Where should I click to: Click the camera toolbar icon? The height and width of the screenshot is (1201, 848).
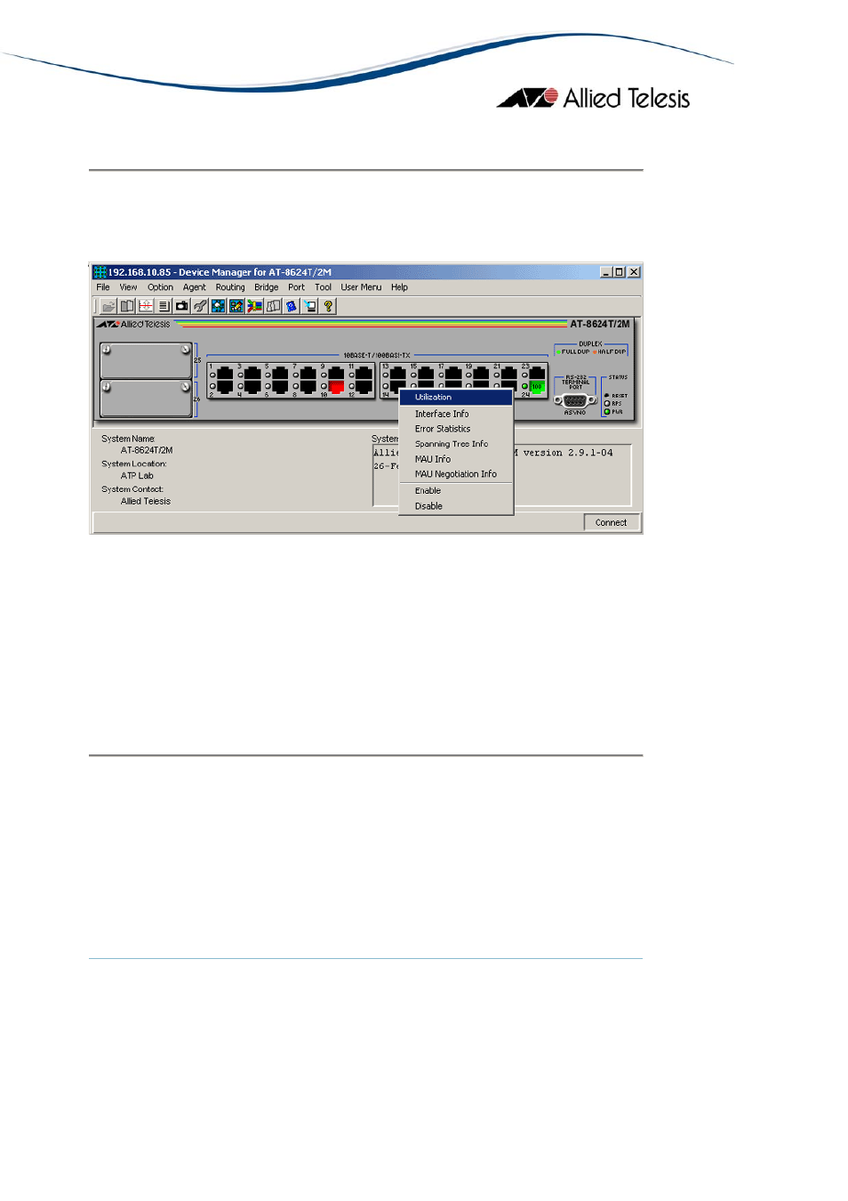click(x=182, y=306)
